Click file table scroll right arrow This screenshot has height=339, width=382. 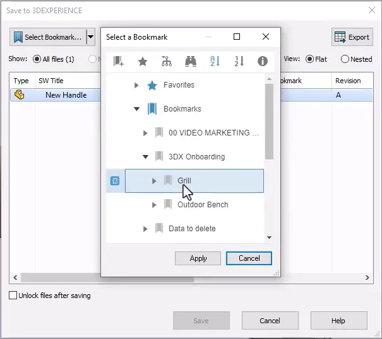coord(367,277)
